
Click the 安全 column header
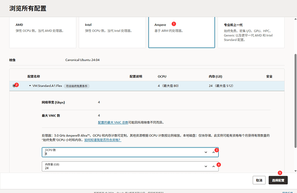coord(269,77)
